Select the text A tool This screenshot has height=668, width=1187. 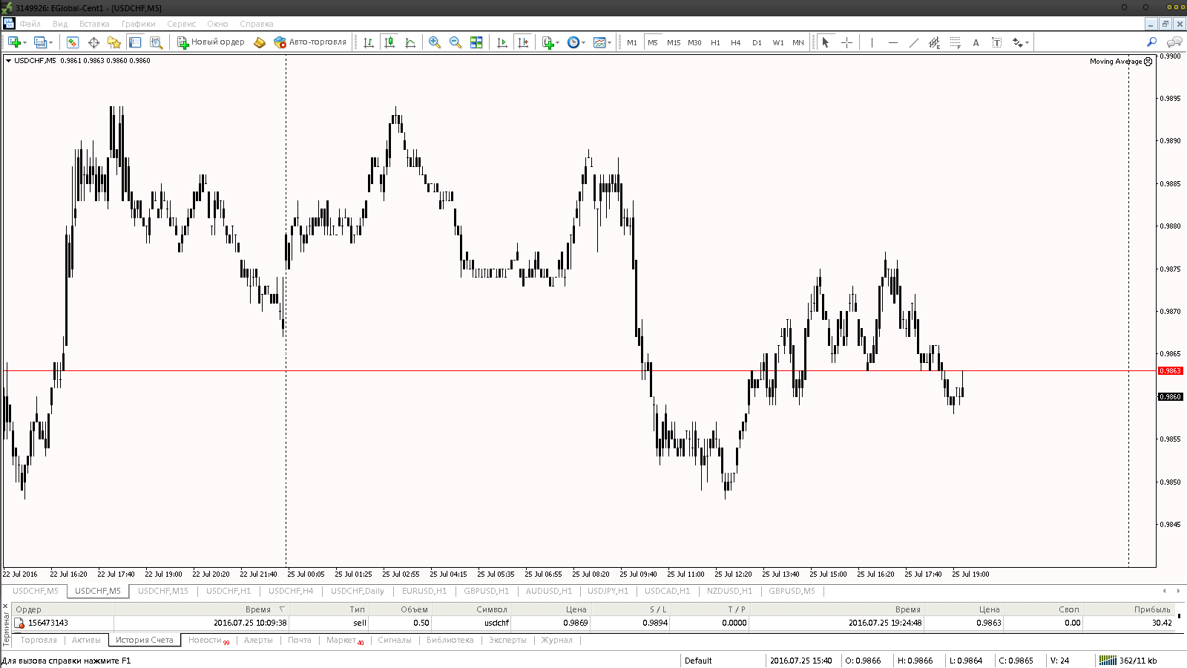(976, 42)
